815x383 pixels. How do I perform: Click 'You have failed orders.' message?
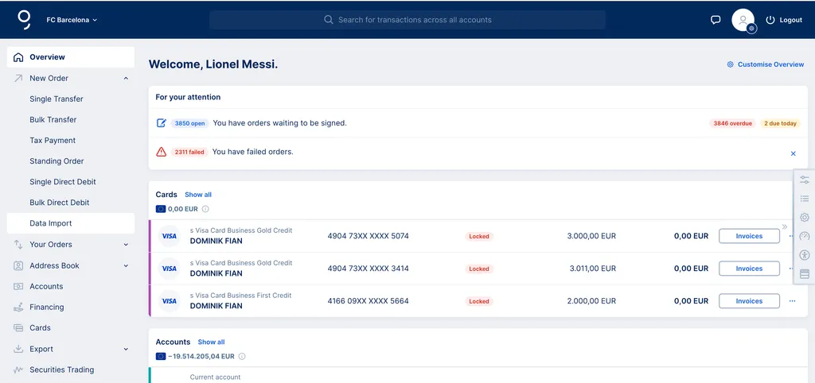pos(253,152)
